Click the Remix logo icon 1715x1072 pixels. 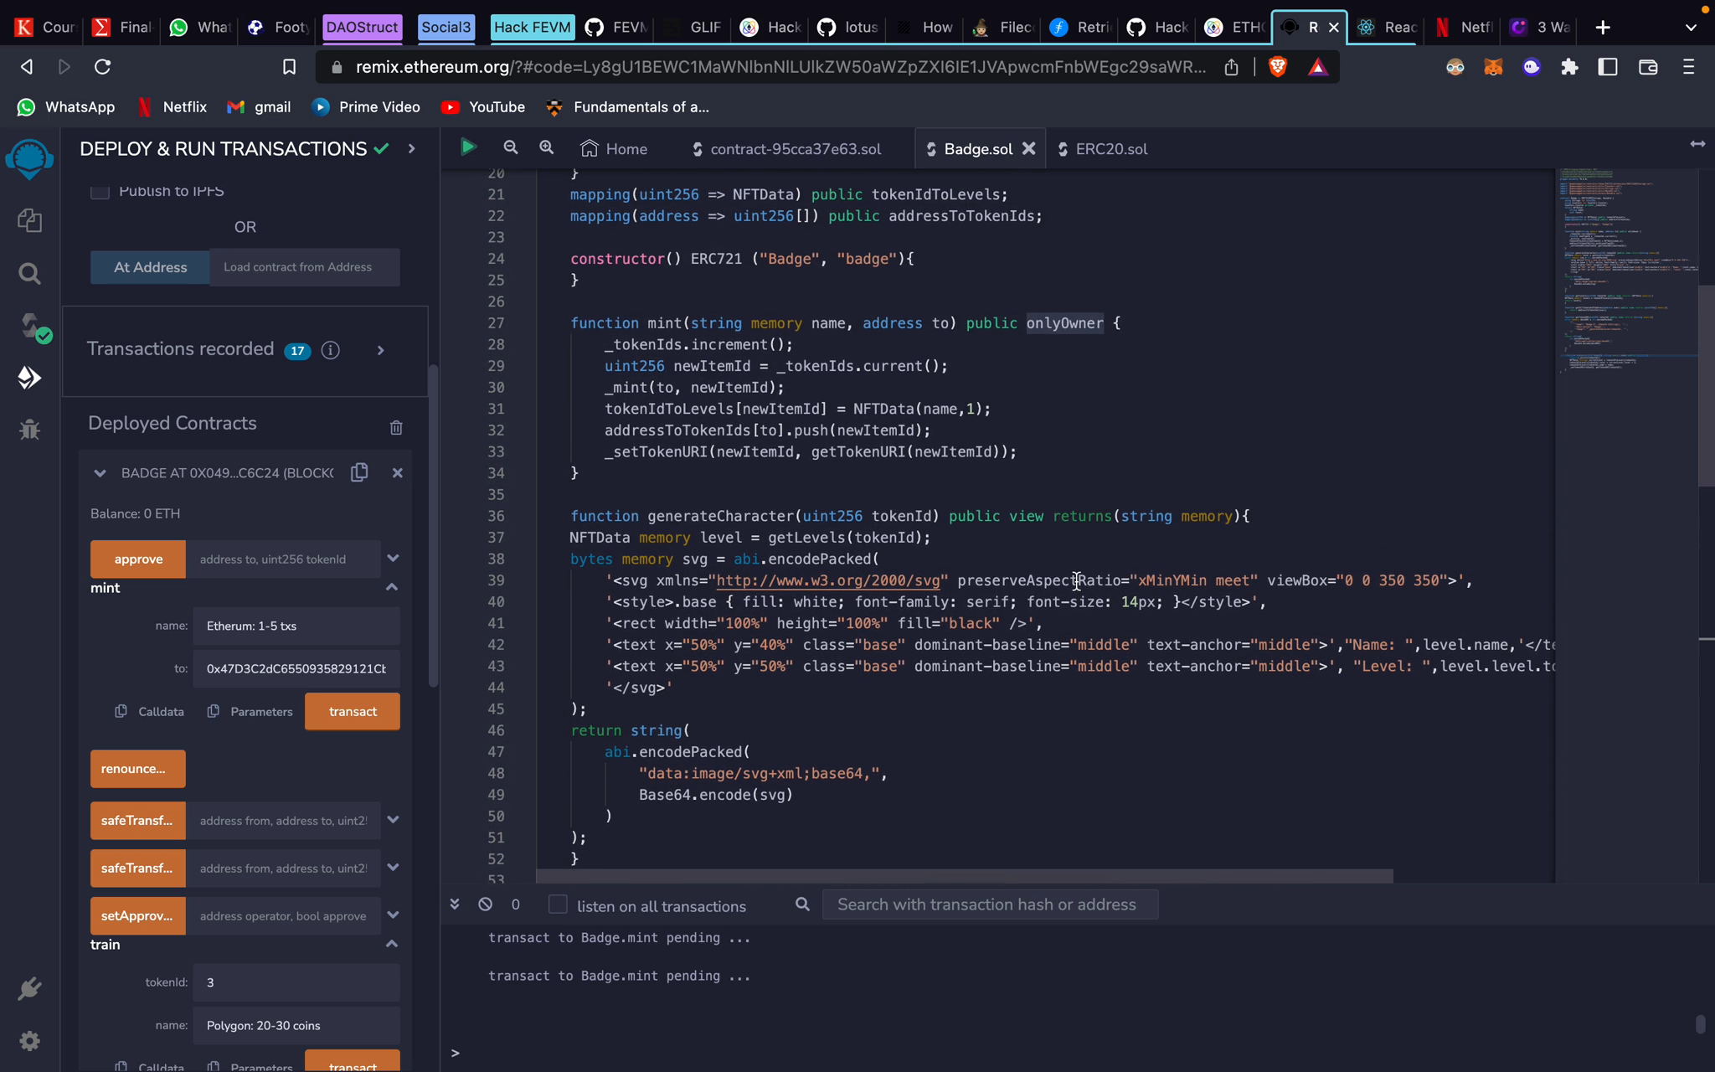pyautogui.click(x=30, y=158)
